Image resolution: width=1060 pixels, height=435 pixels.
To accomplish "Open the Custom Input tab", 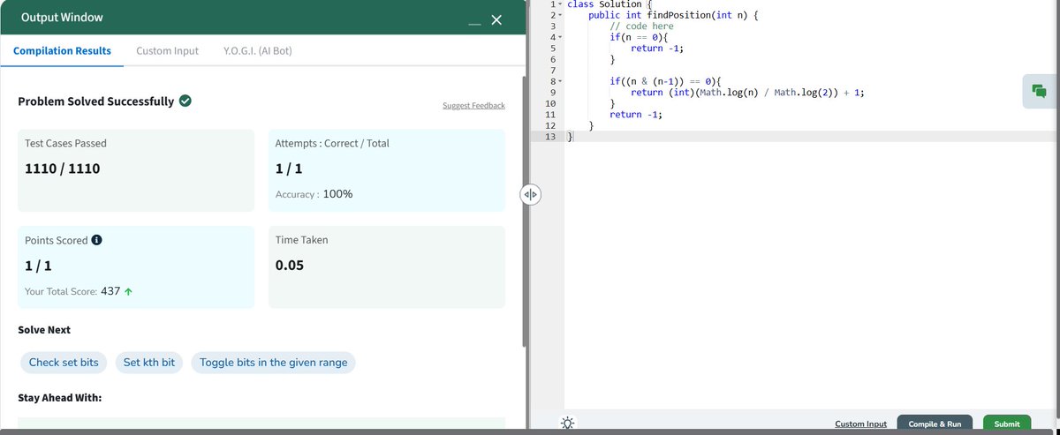I will point(167,50).
